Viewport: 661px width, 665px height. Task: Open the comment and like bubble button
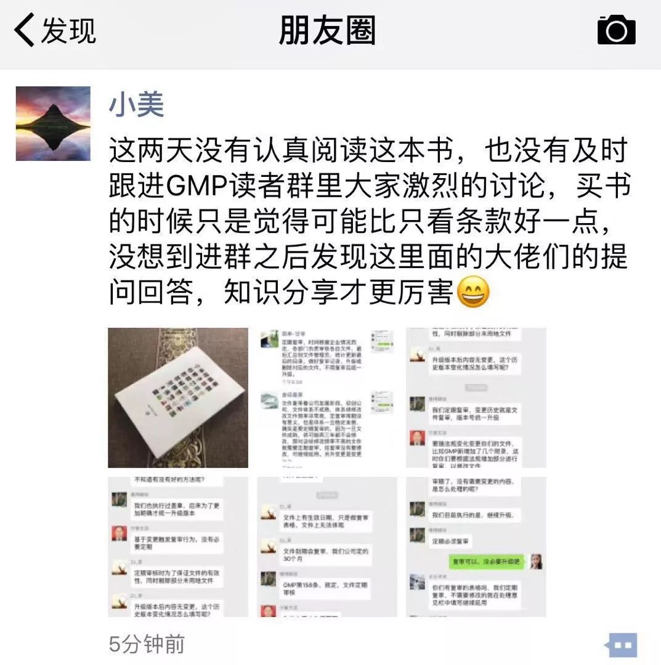(622, 645)
